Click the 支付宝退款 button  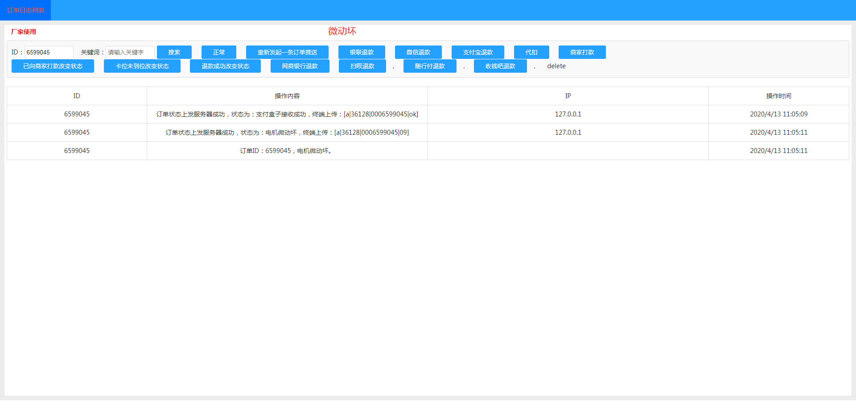[477, 52]
